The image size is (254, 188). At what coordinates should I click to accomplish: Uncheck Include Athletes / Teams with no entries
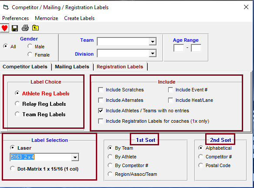pos(101,111)
